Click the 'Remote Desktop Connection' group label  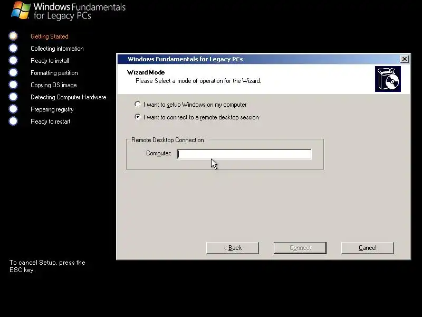168,140
